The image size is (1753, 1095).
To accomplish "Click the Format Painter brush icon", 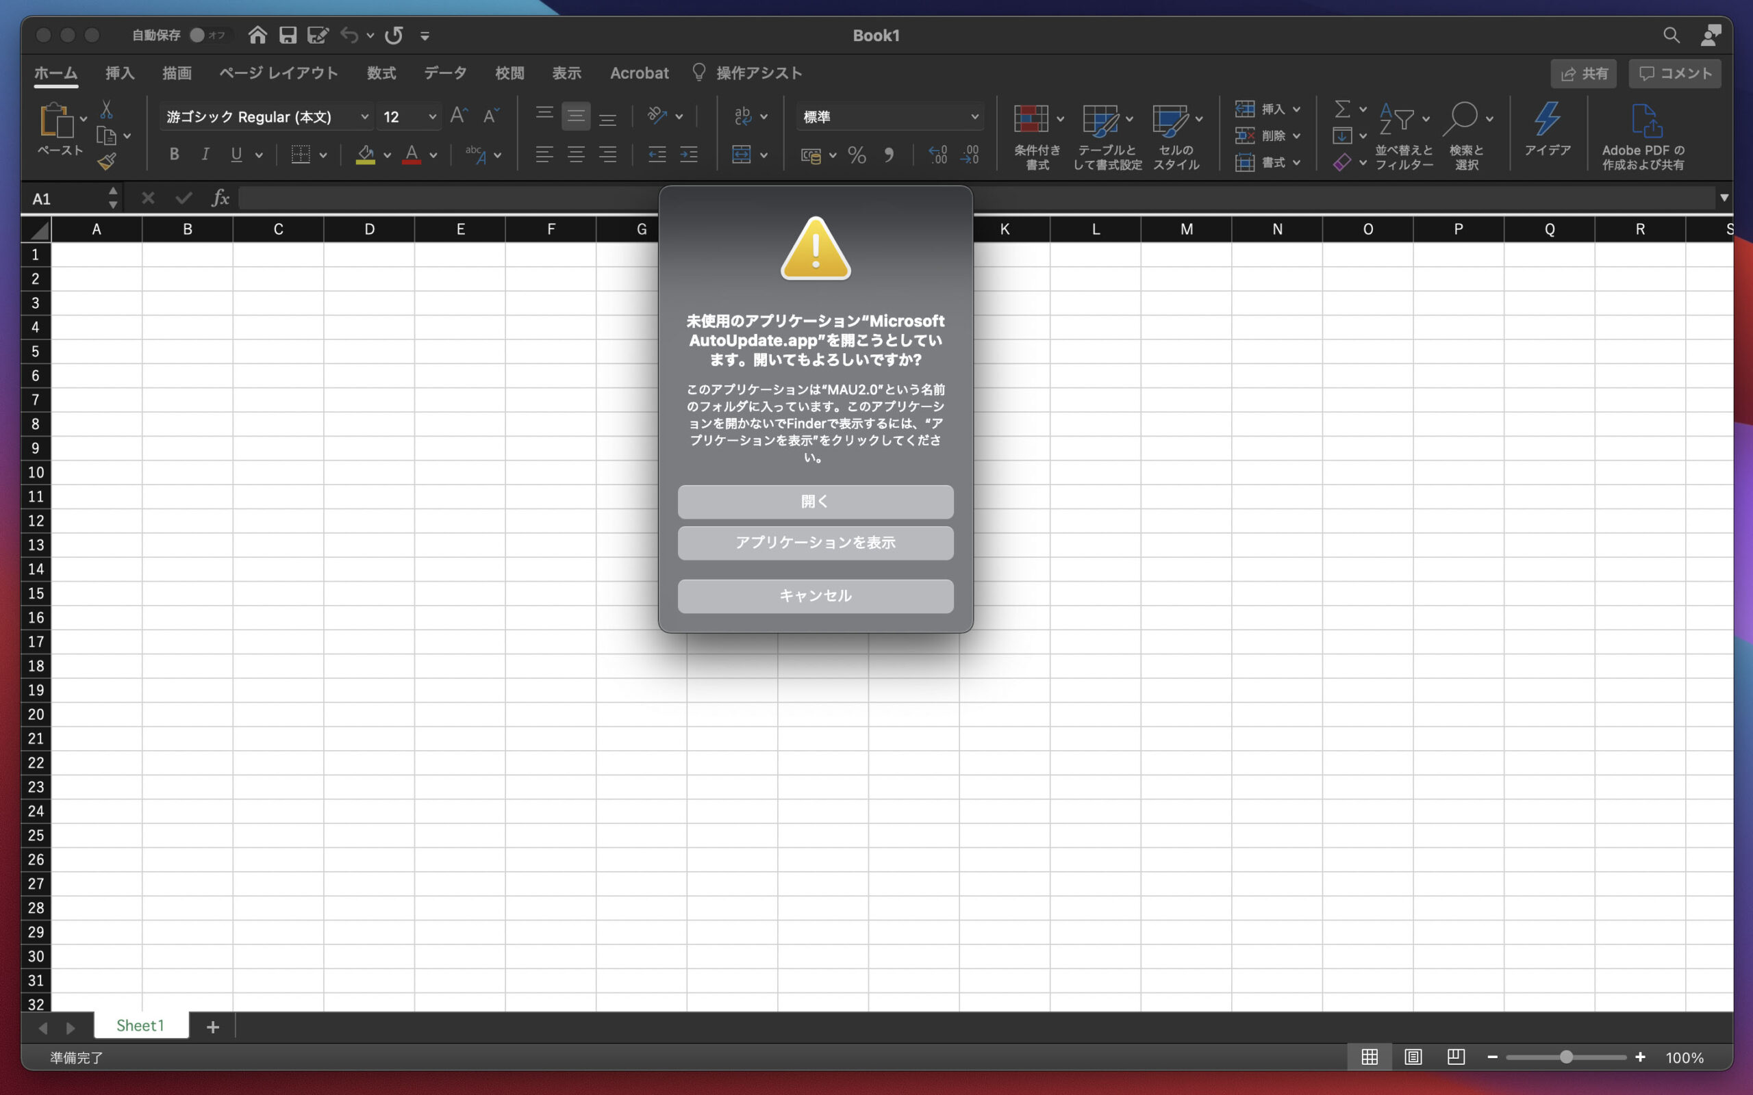I will click(107, 161).
